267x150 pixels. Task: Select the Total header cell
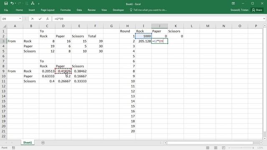[x=95, y=36]
